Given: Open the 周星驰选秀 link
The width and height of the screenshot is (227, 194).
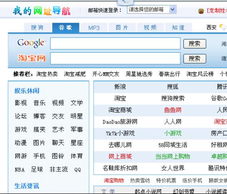Looking at the screenshot, I should [x=139, y=74].
